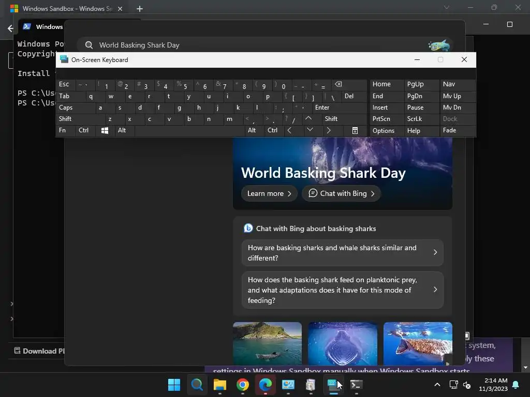Image resolution: width=530 pixels, height=397 pixels.
Task: Expand the planktonic prey feeding question
Action: pos(343,290)
